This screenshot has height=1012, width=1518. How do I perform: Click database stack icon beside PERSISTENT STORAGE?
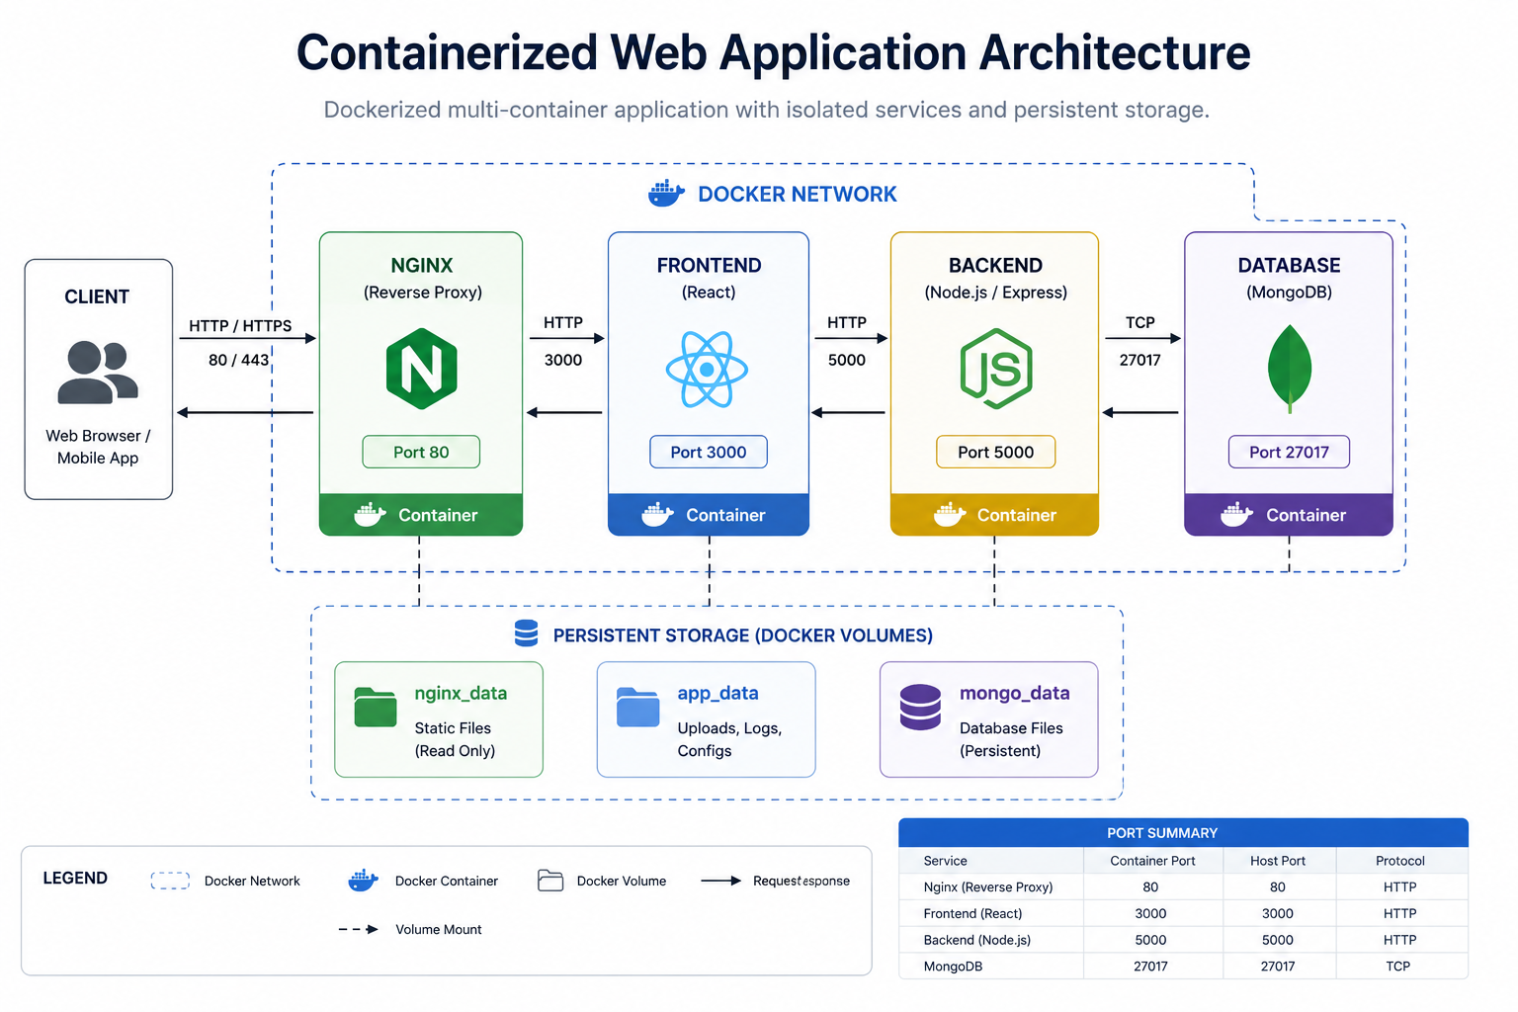[527, 633]
